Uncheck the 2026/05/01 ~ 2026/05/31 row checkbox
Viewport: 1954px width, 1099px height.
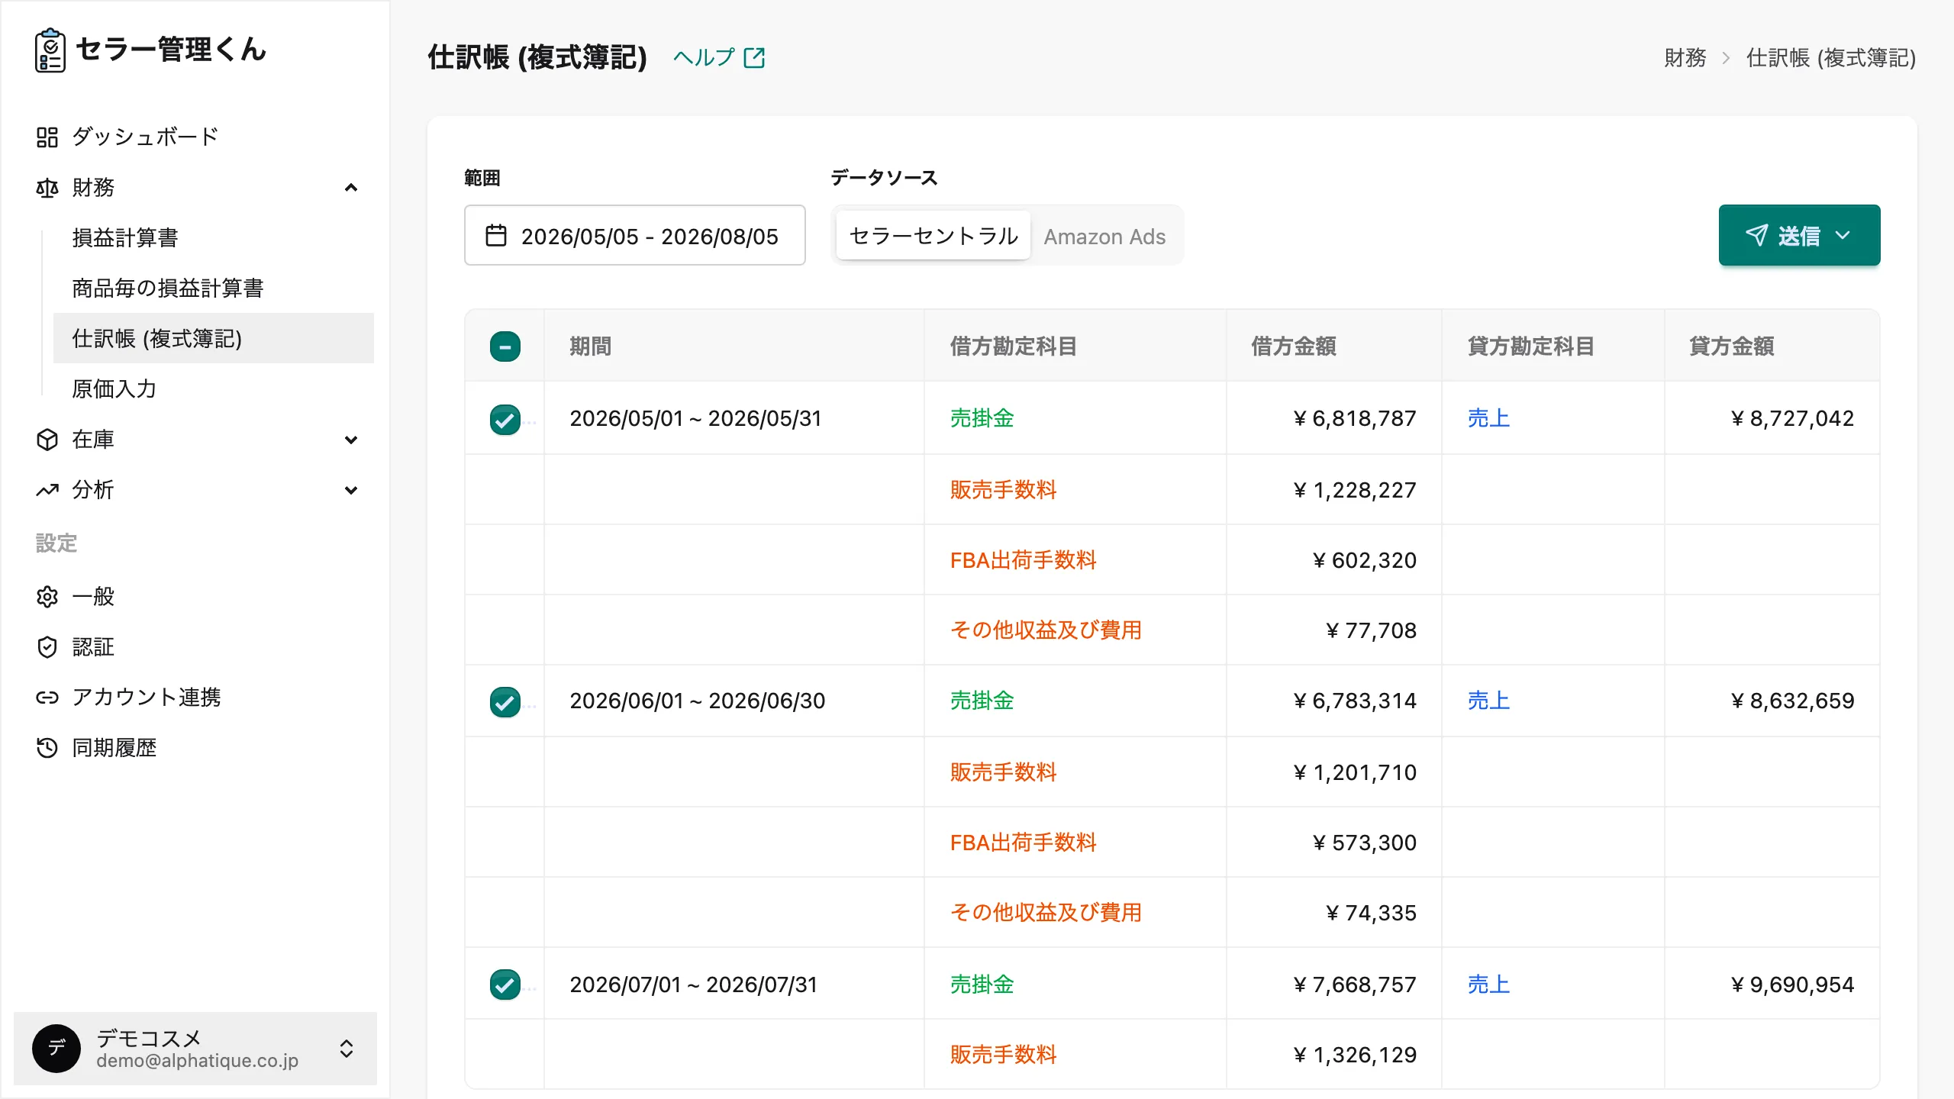505,419
